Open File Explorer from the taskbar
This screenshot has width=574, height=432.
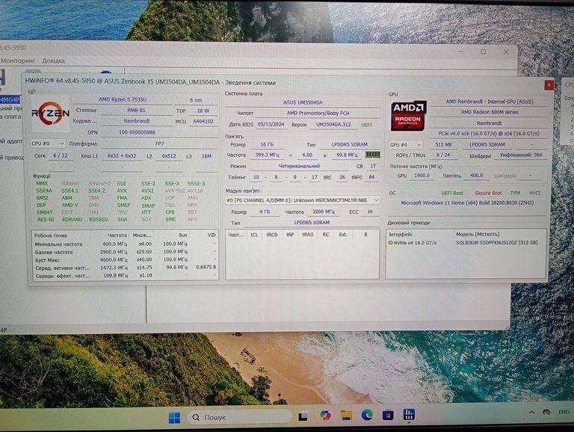click(x=346, y=416)
